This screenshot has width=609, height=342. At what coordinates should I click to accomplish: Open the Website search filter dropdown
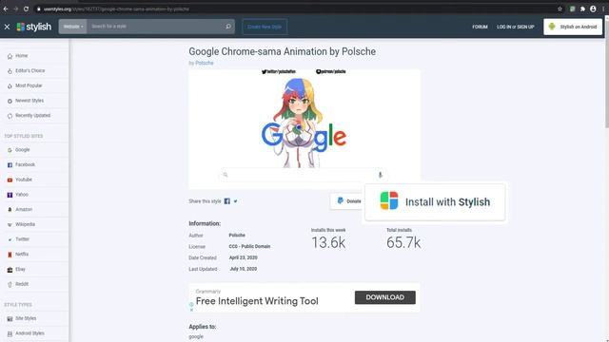[x=73, y=27]
